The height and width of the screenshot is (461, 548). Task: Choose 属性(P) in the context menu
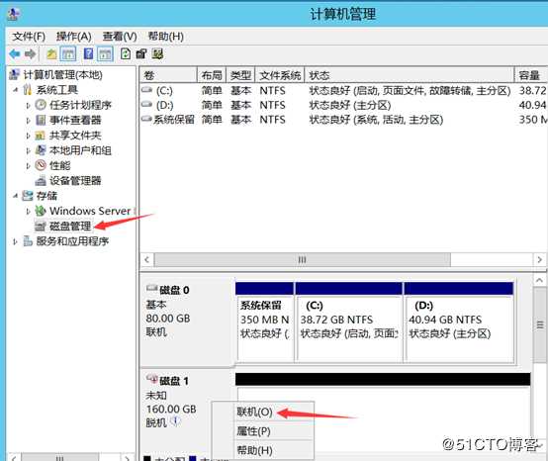point(263,431)
